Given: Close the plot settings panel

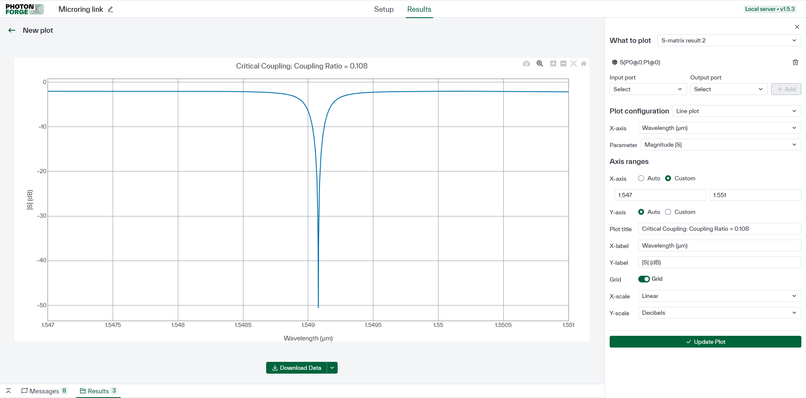Looking at the screenshot, I should pyautogui.click(x=797, y=27).
